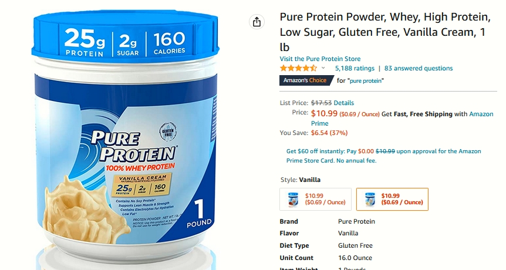Screen dimensions: 506x270
Task: Open the 5,188 ratings link
Action: click(x=355, y=68)
